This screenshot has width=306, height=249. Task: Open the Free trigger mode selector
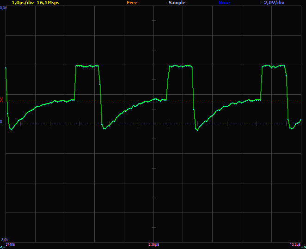point(132,3)
